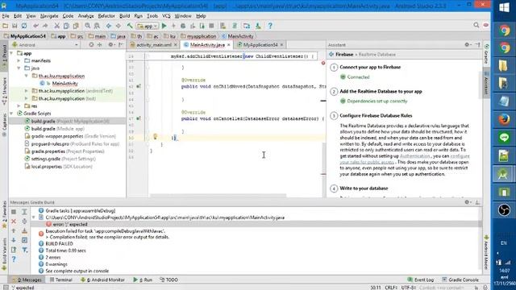Viewport: 516px width, 290px height.
Task: Click the Assistant panel settings gear
Action: coord(467,45)
